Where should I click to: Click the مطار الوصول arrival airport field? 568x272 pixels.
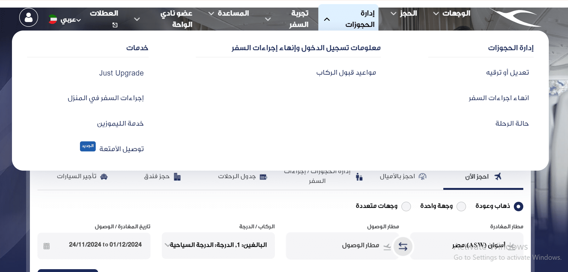coord(342,246)
